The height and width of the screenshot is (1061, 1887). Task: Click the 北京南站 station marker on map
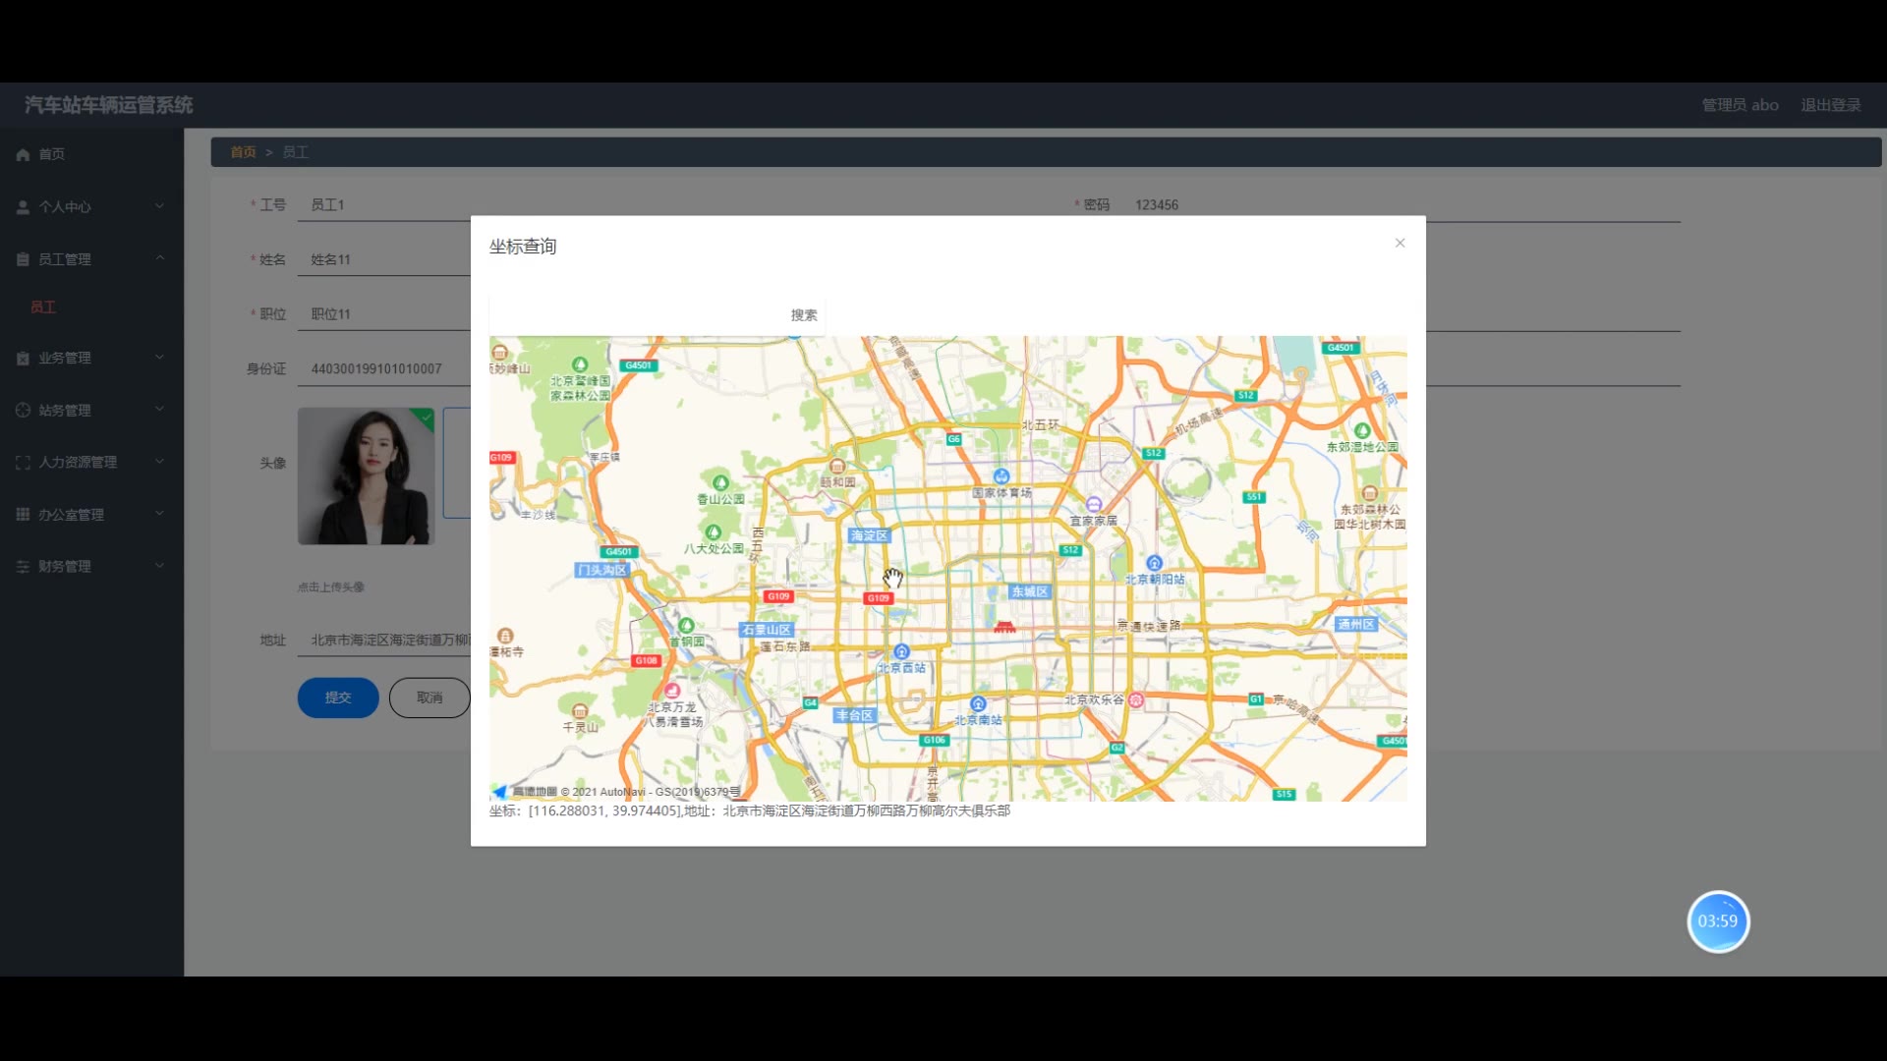[978, 704]
